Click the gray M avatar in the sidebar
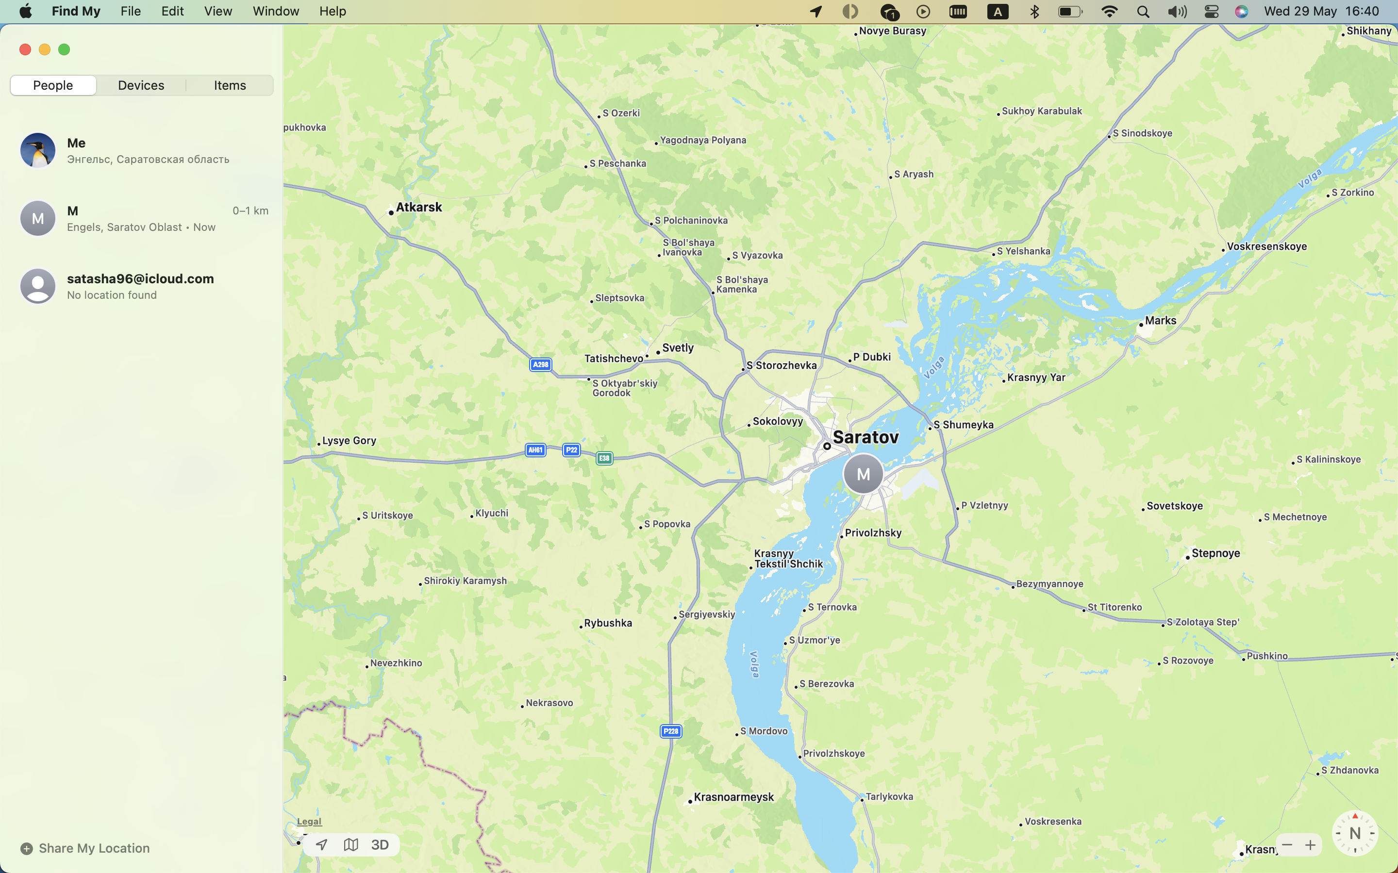Screen dimensions: 1398x873 coord(37,218)
